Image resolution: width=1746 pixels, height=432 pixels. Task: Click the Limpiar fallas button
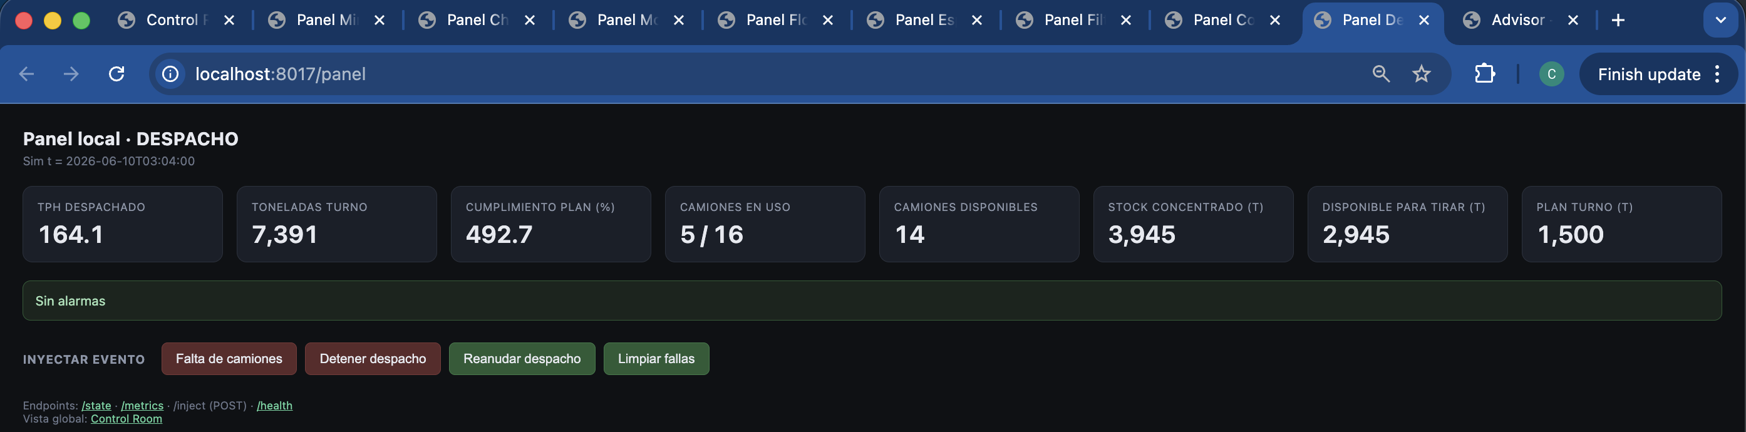pos(656,359)
